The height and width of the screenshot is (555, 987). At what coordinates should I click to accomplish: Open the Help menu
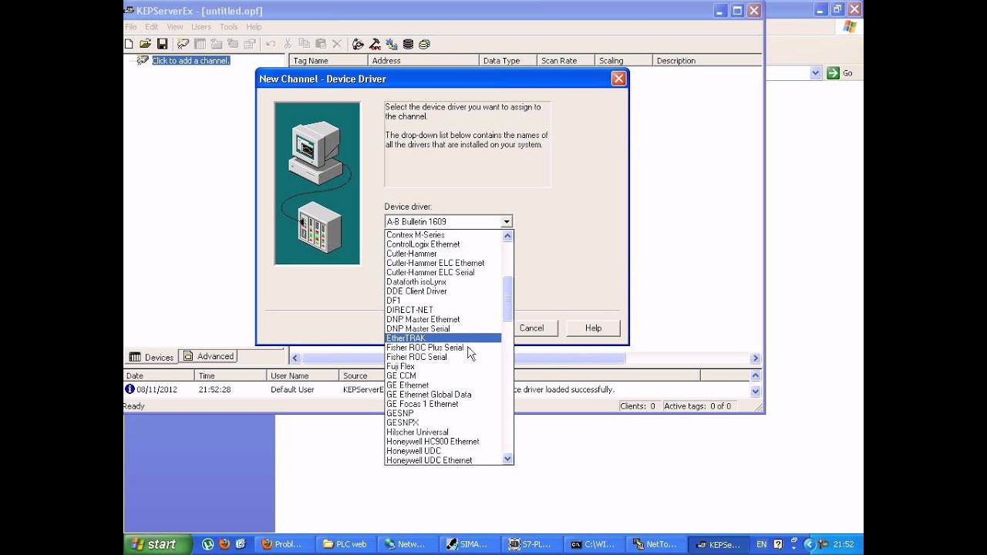[x=254, y=27]
